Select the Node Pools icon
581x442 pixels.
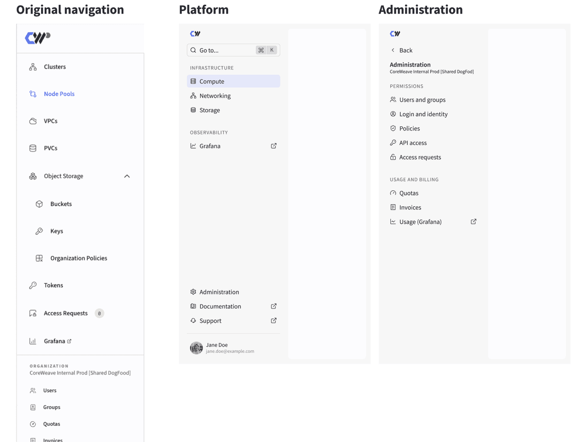pos(33,94)
